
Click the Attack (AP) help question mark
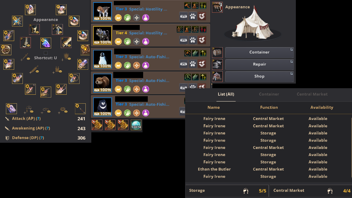pyautogui.click(x=38, y=118)
